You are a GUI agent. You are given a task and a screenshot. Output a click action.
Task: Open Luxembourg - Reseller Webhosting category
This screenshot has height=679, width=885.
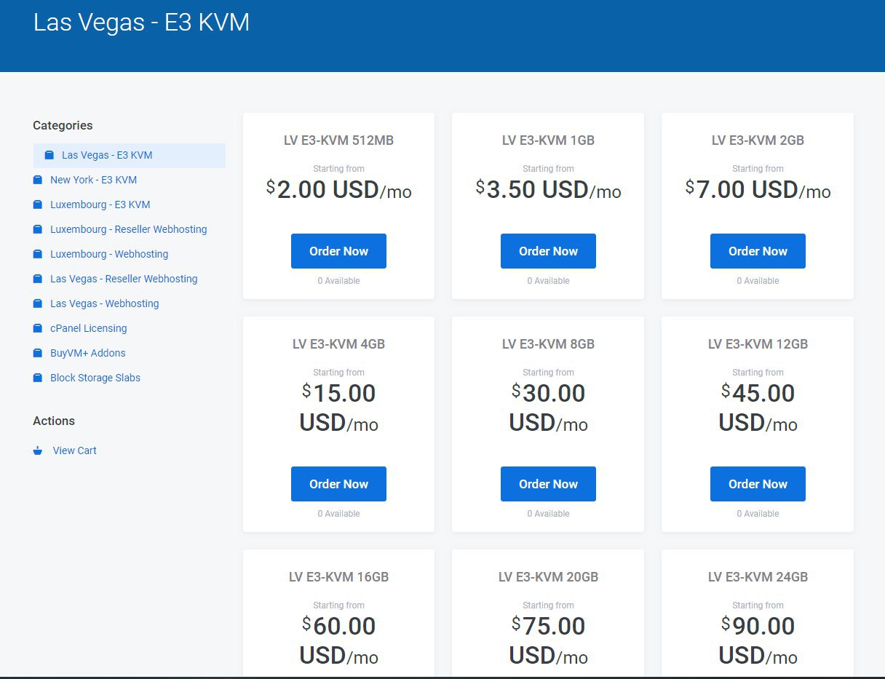click(128, 229)
